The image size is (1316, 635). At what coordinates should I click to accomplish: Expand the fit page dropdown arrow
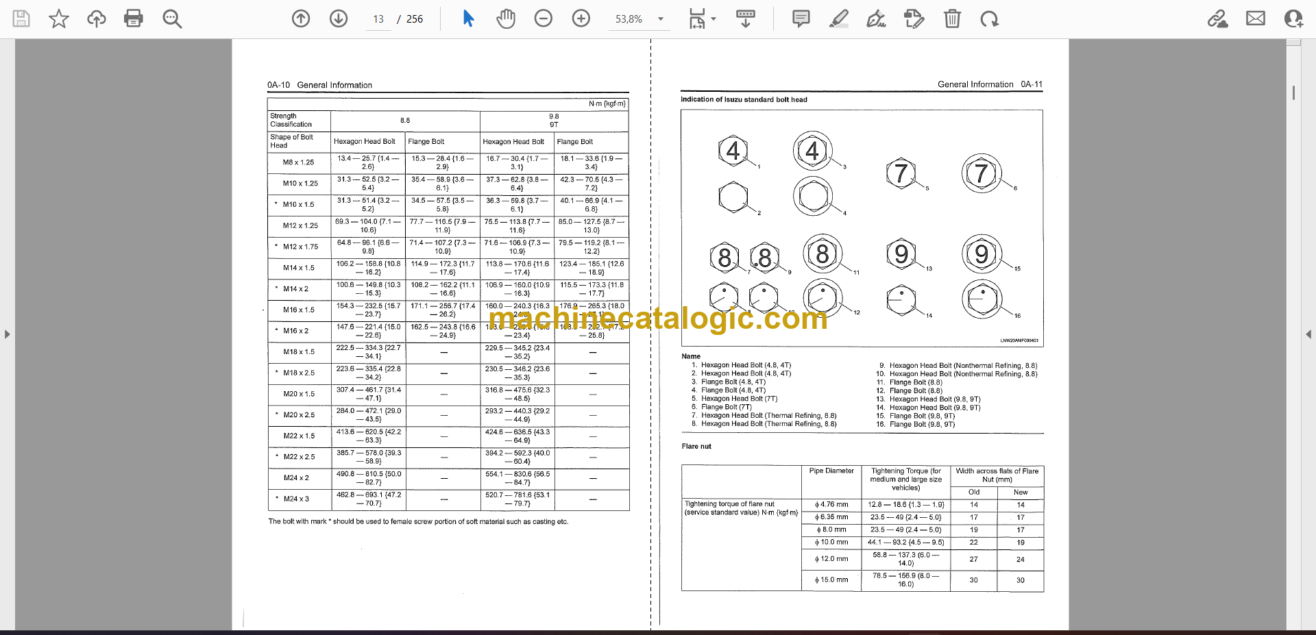[x=714, y=19]
